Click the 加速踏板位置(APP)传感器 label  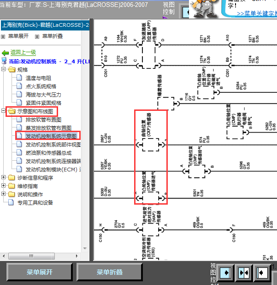(x=149, y=31)
